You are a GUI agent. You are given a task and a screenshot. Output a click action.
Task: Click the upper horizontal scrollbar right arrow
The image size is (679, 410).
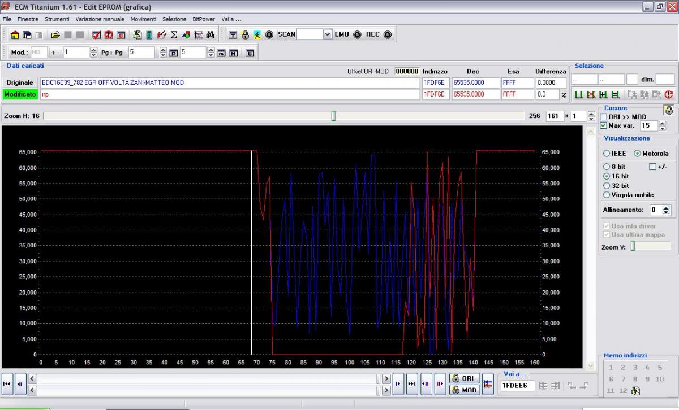(386, 379)
